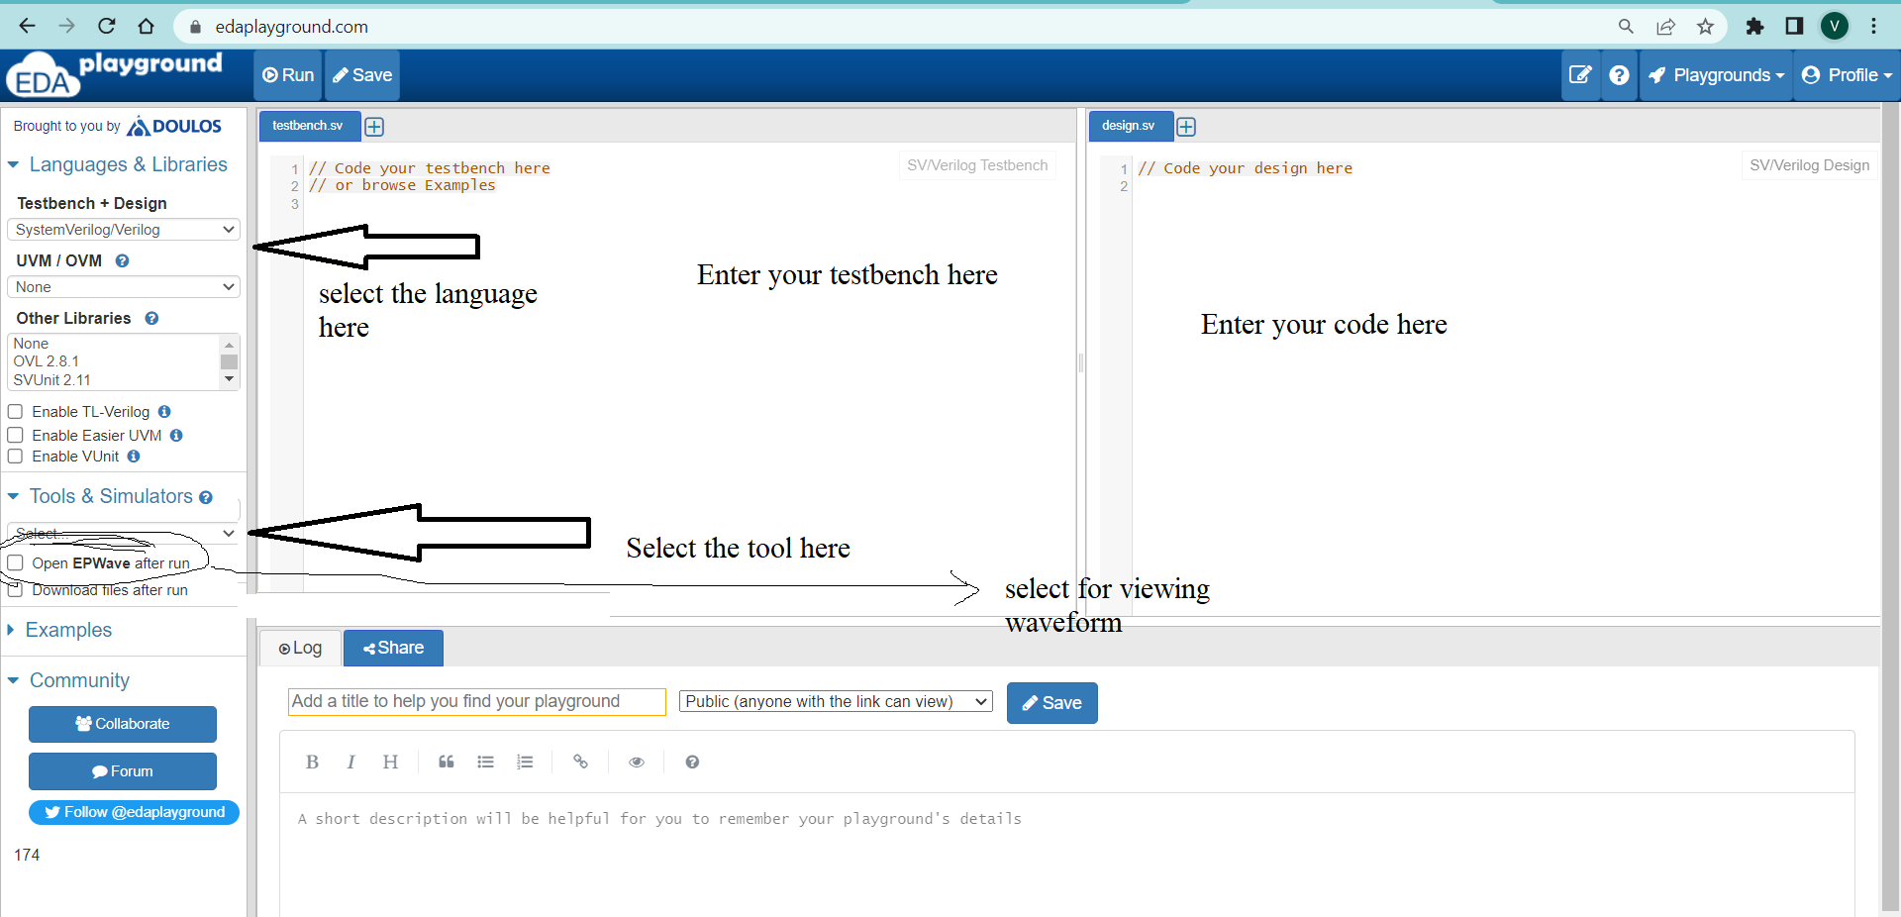Image resolution: width=1901 pixels, height=917 pixels.
Task: Open the UVM / OVM version dropdown
Action: [123, 286]
